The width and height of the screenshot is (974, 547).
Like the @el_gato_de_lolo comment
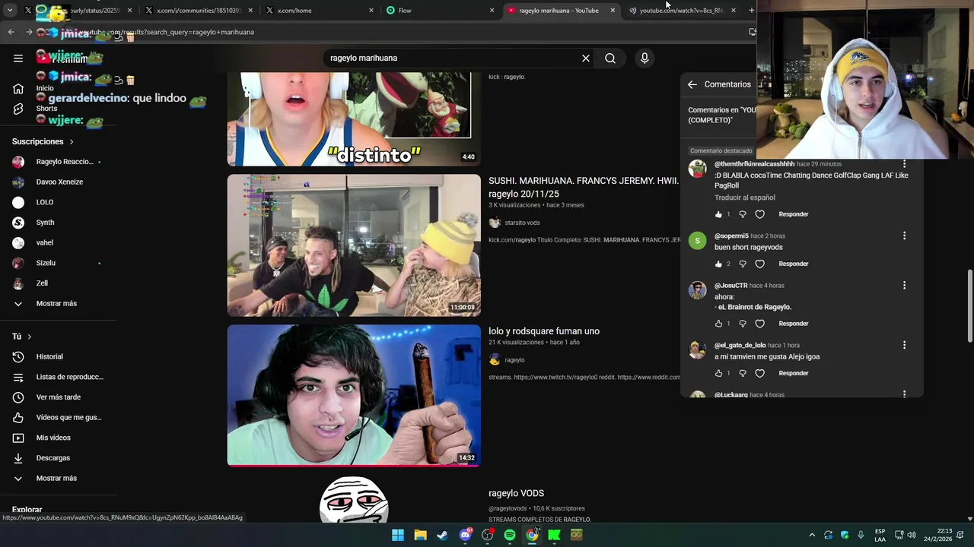(x=718, y=373)
